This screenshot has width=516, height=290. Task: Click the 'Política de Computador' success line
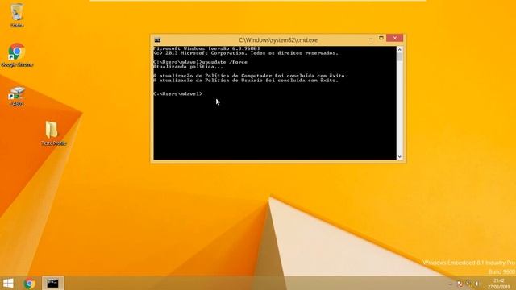coord(251,76)
